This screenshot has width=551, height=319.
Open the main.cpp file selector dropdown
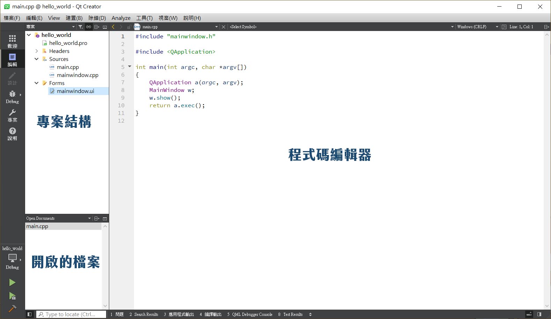click(x=216, y=27)
